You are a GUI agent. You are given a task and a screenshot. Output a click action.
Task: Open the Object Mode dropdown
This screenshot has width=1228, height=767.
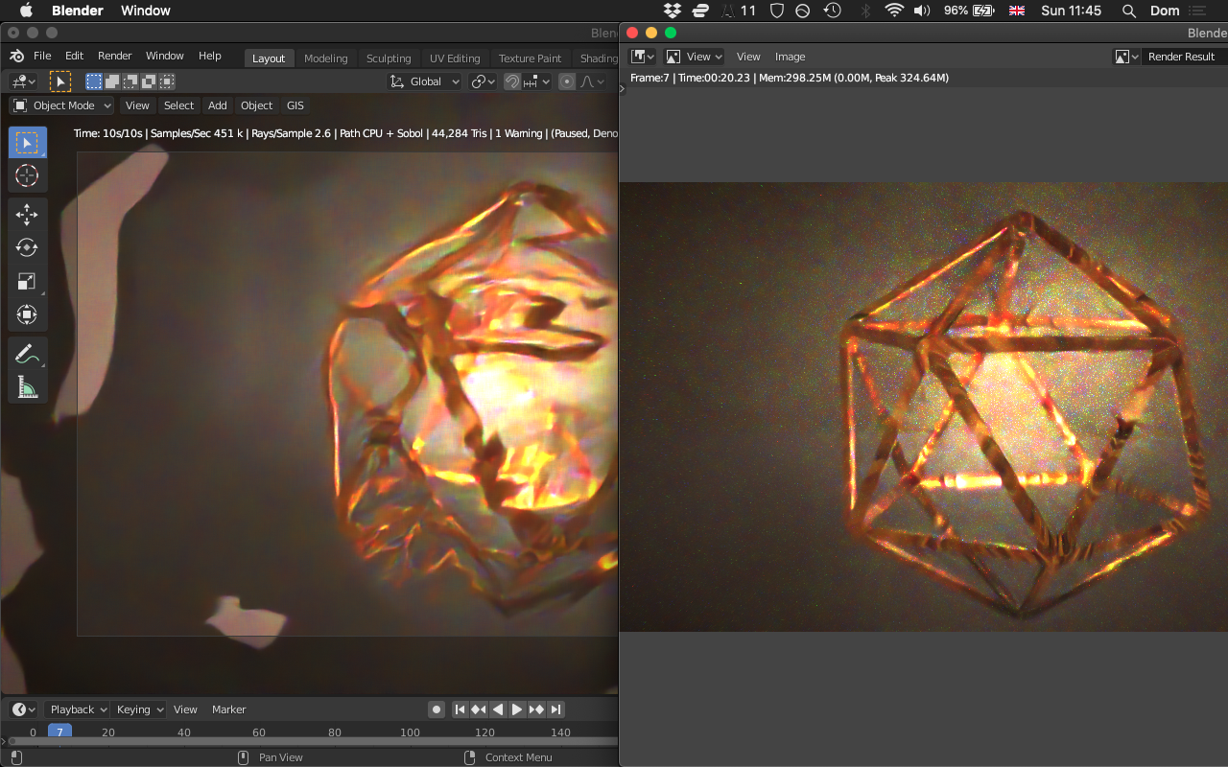tap(61, 105)
